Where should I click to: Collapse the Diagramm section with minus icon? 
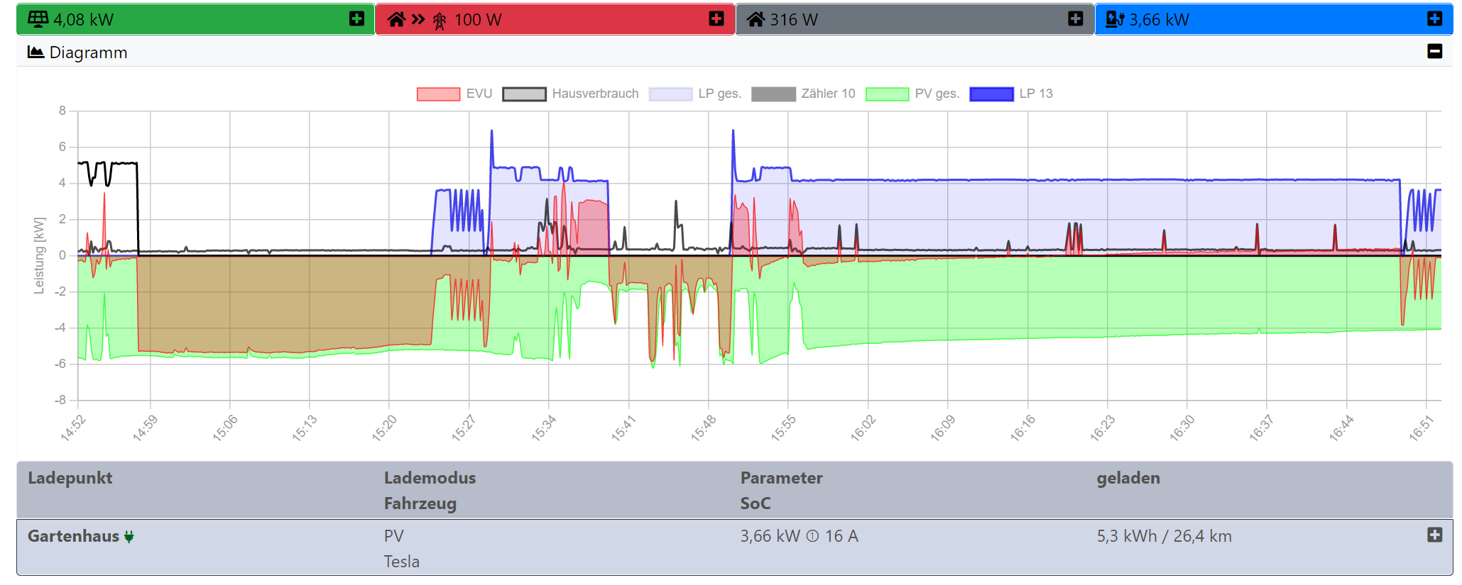(1434, 51)
